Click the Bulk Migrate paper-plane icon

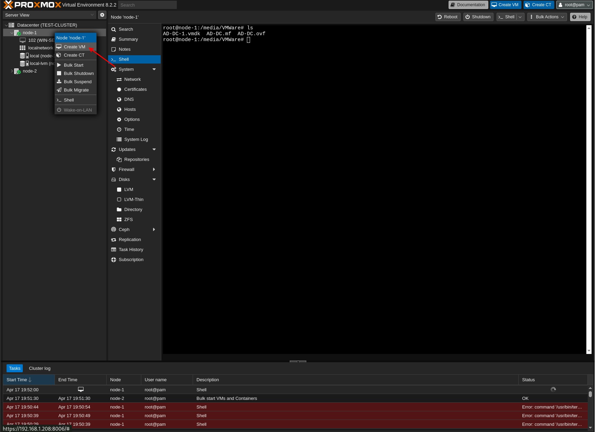(x=59, y=90)
